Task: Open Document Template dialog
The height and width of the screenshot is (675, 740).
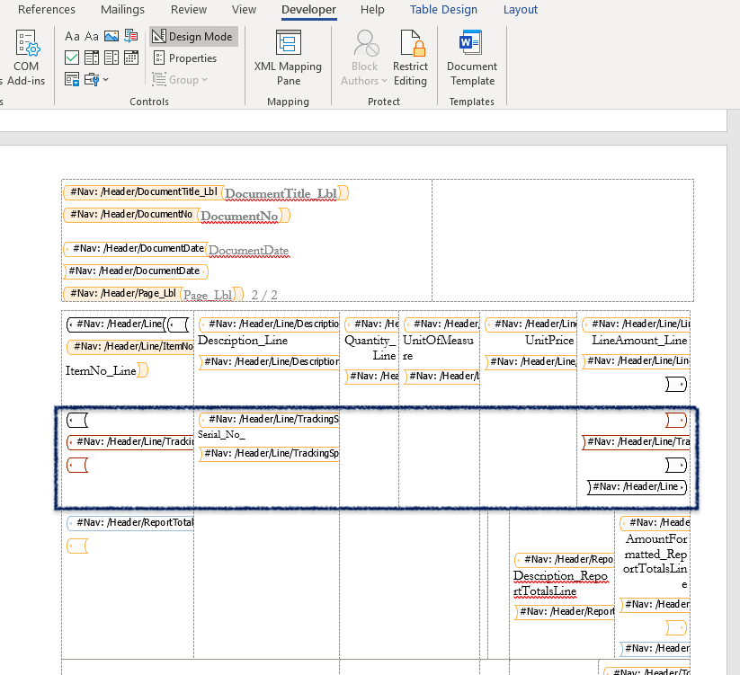Action: 472,58
